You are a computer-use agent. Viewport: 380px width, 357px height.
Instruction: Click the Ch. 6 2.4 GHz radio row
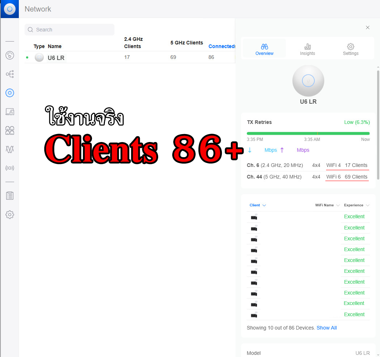[308, 165]
